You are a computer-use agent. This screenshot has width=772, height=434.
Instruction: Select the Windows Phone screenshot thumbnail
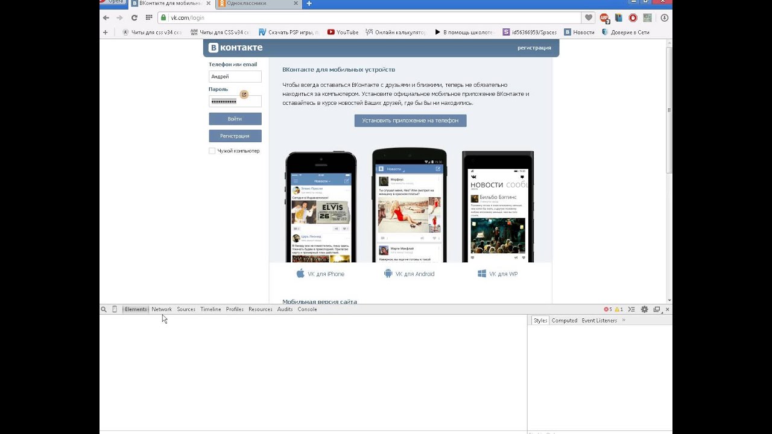coord(498,207)
